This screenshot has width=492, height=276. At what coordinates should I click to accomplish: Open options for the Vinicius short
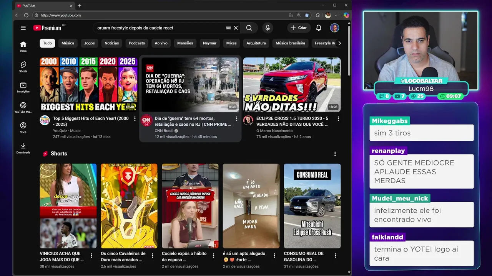pos(91,256)
